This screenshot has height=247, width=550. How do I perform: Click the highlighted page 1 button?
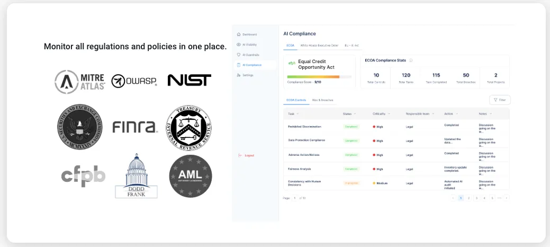(461, 198)
